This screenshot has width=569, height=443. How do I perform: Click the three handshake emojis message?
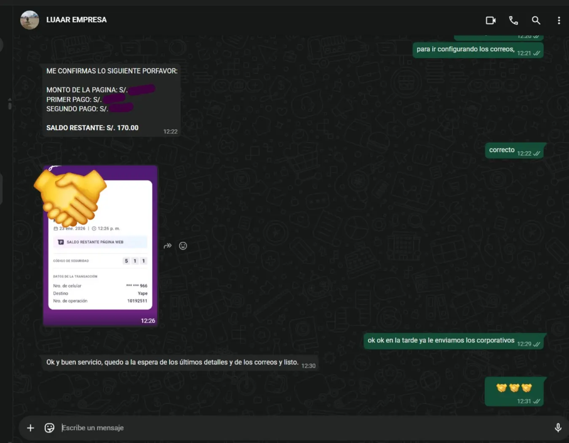(514, 392)
